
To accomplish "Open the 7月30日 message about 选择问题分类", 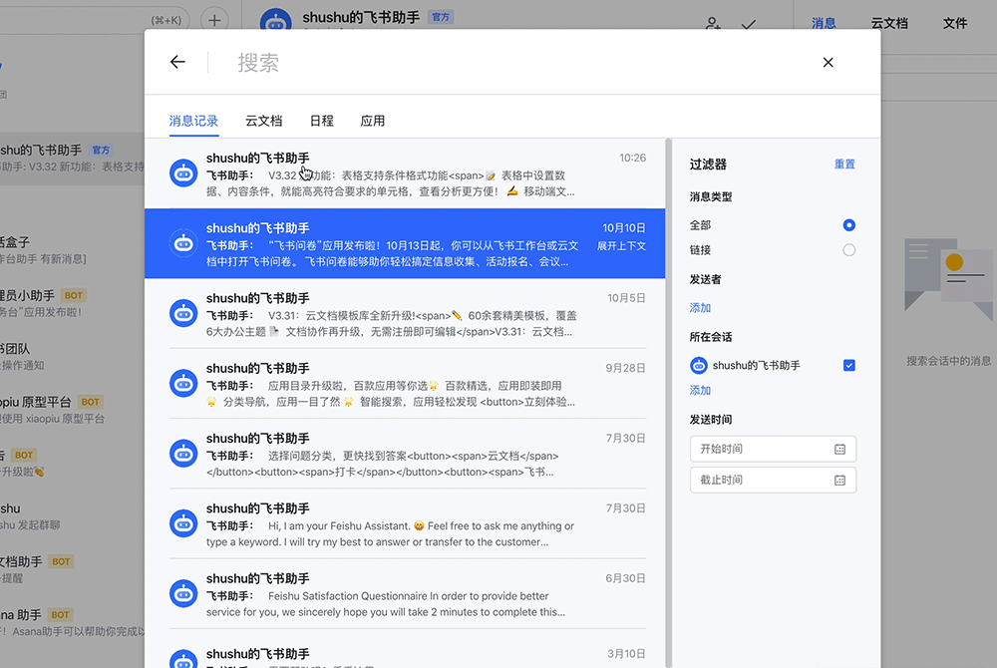I will [x=405, y=454].
